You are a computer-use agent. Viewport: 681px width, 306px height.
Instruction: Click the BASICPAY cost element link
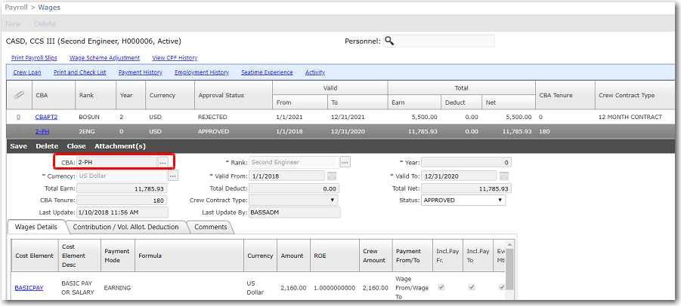tap(30, 287)
